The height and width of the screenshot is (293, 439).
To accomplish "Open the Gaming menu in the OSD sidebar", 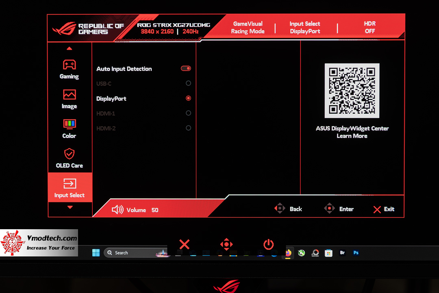I will [x=69, y=69].
